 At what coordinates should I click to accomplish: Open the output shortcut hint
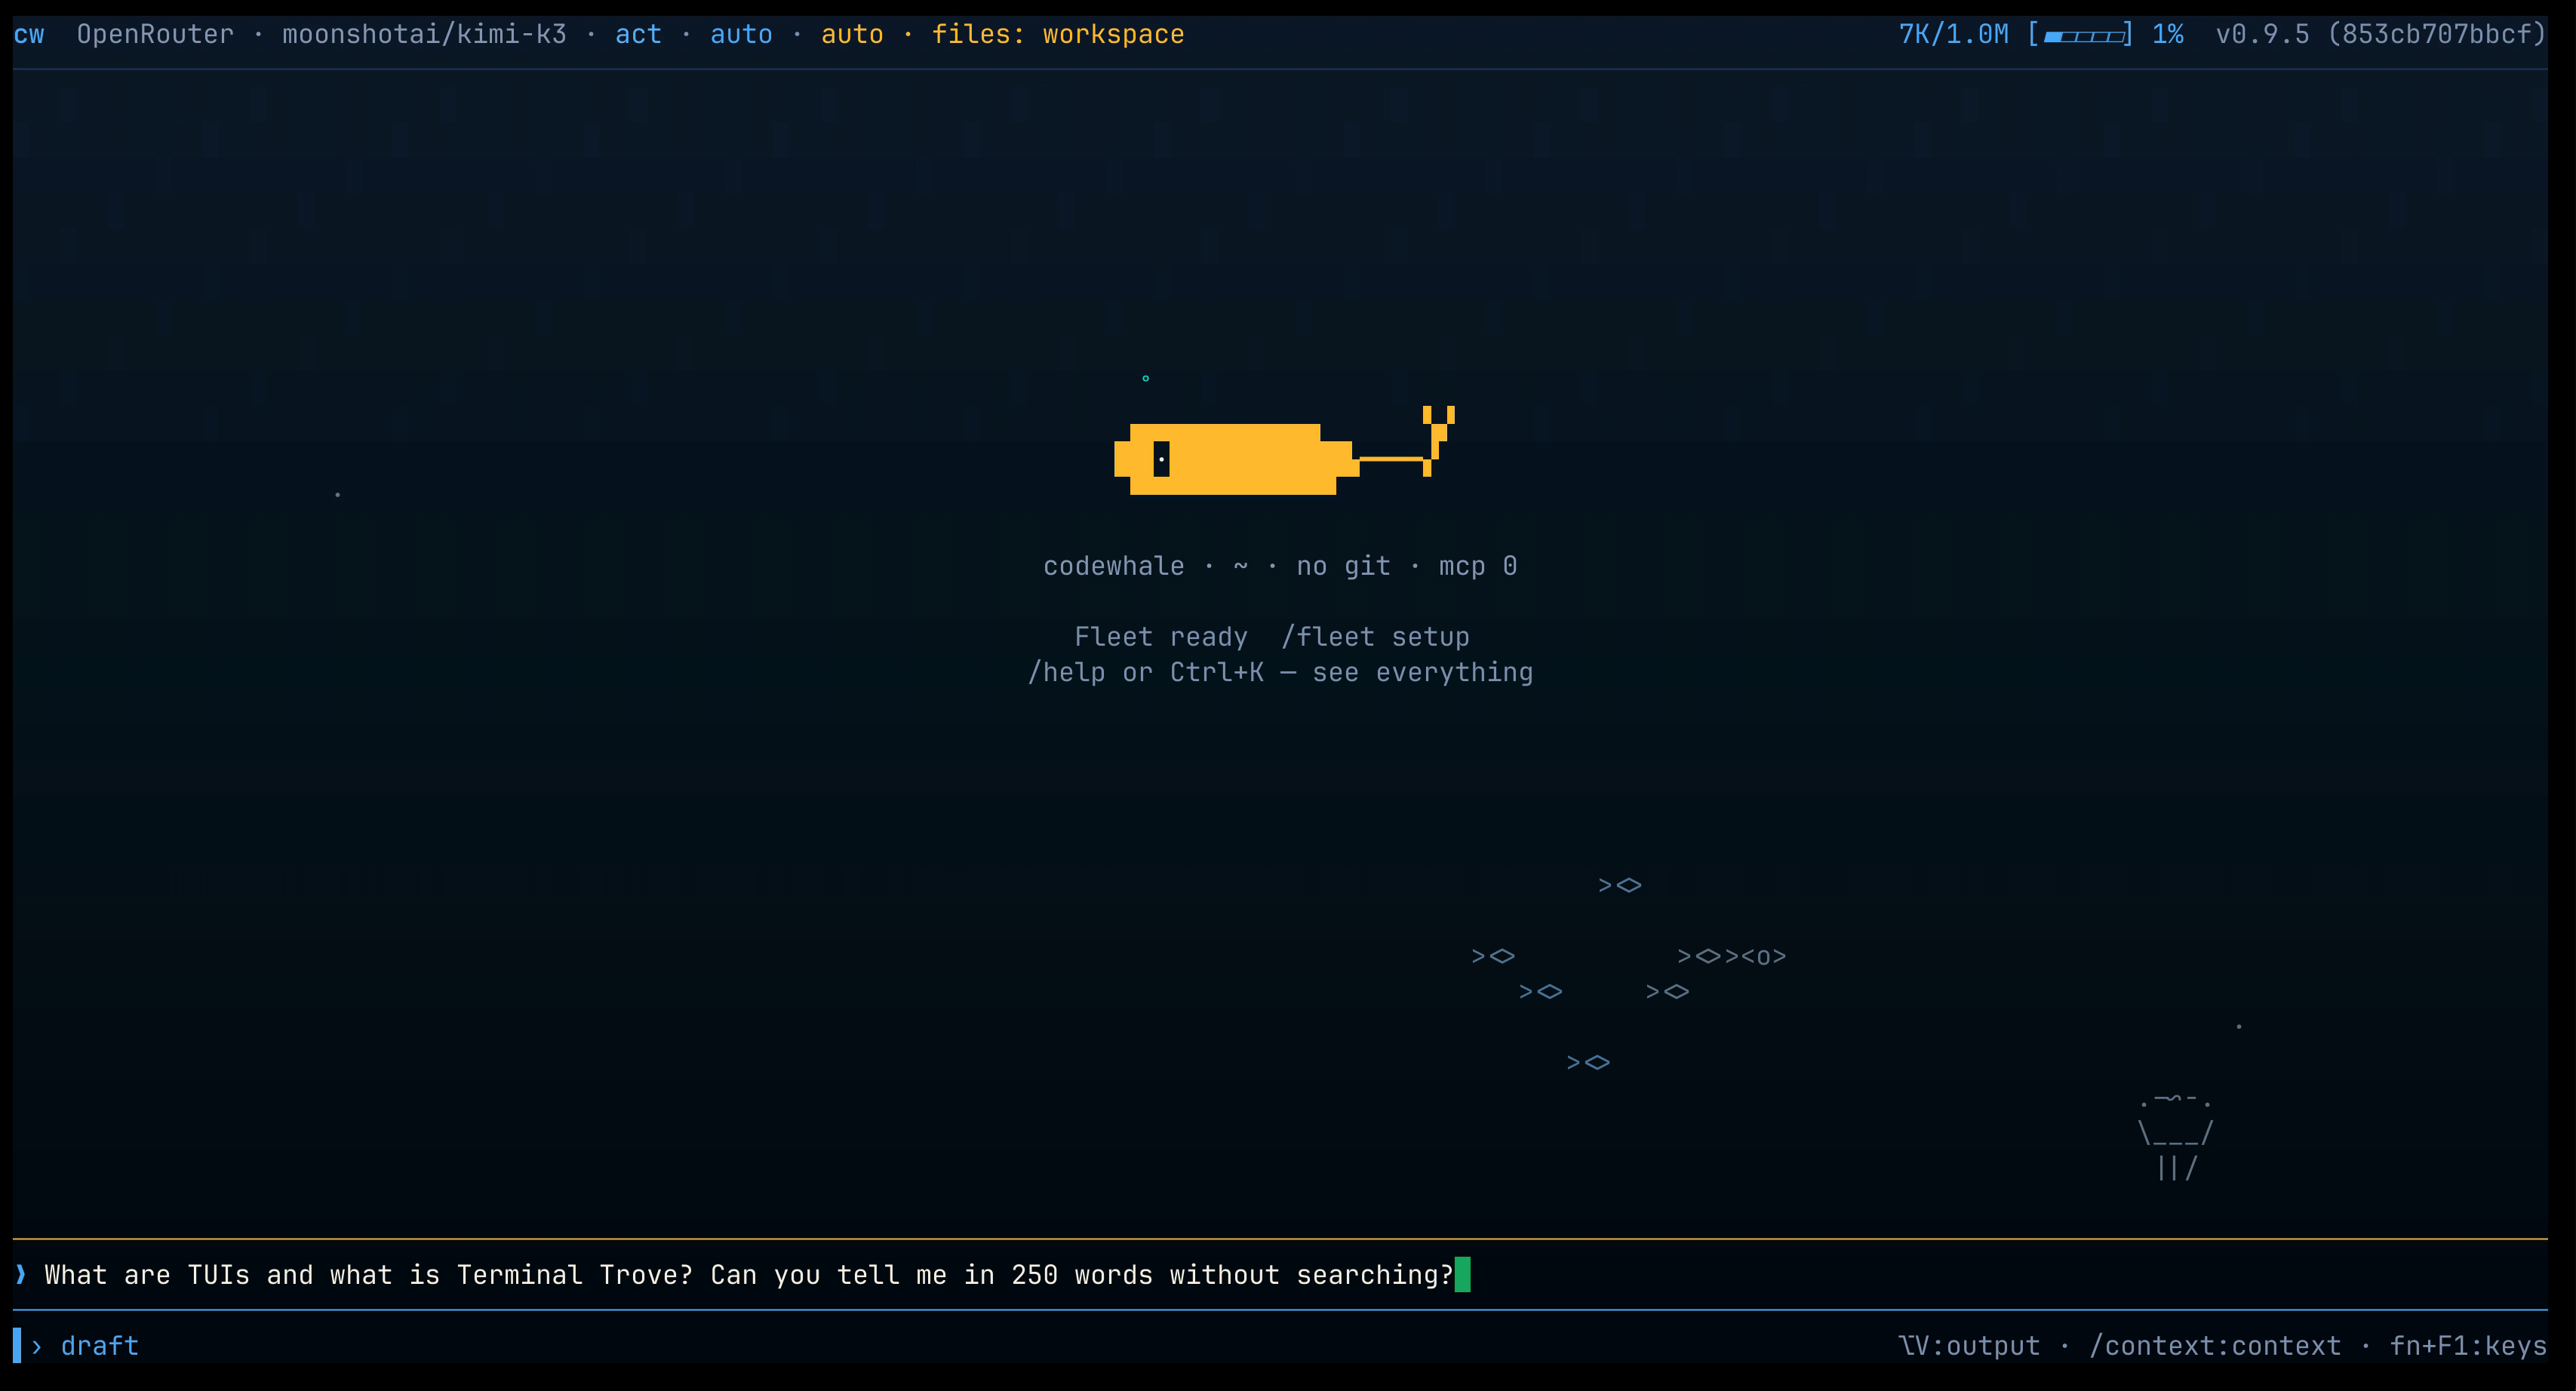[1969, 1346]
